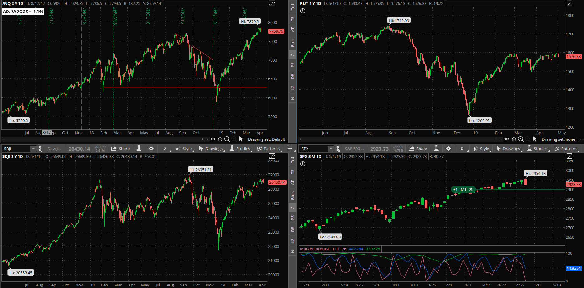
Task: Zoom in using magnifier under /NQ chart
Action: point(227,139)
